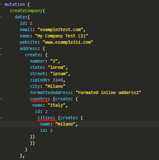Click the name key before "My Company Test (2)"
This screenshot has width=159, height=160.
pos(25,36)
